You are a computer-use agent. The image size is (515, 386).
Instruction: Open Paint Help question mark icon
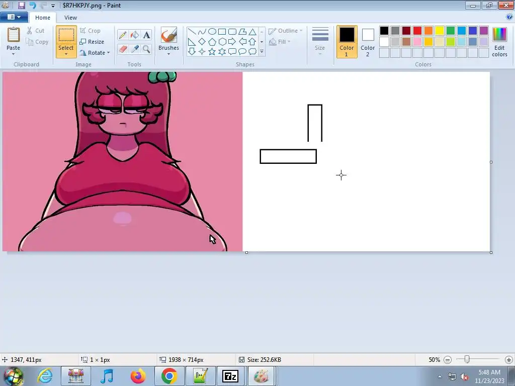509,17
